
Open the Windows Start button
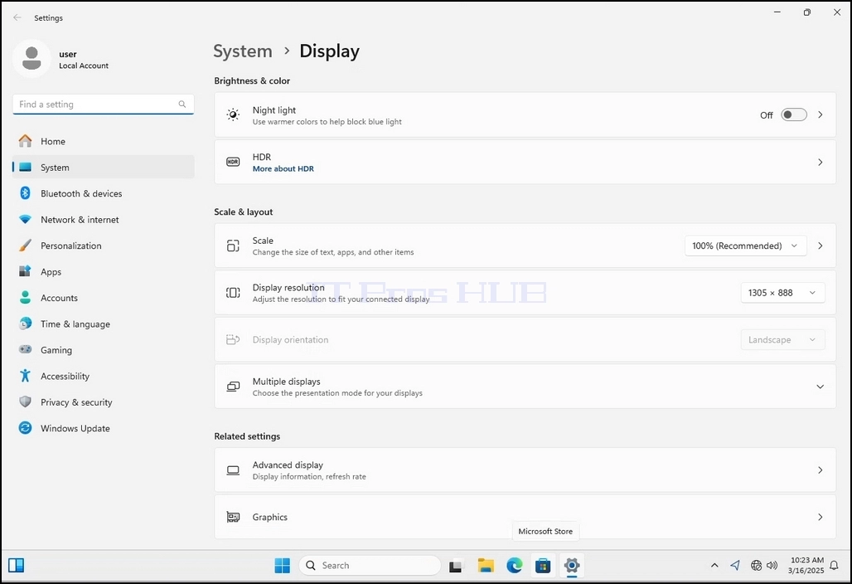[282, 566]
